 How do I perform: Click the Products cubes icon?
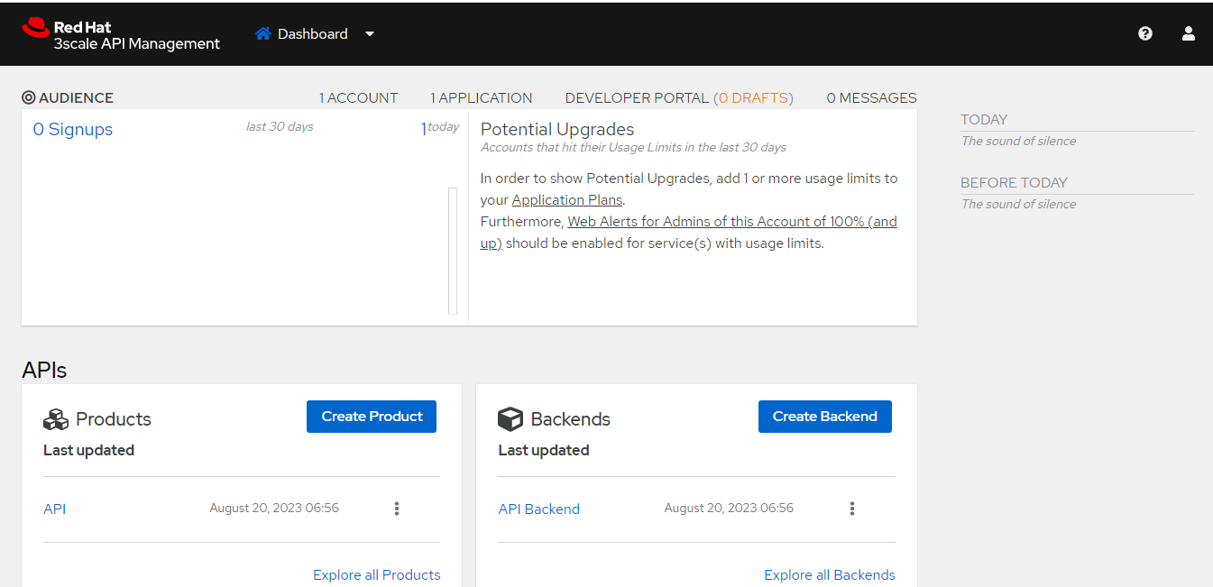point(56,419)
